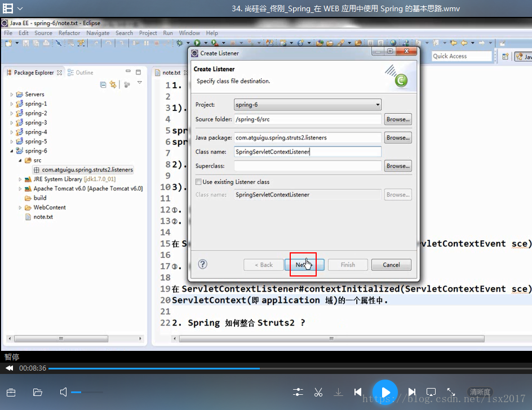Click the scissors clip icon in player
Image resolution: width=532 pixels, height=410 pixels.
[x=318, y=393]
